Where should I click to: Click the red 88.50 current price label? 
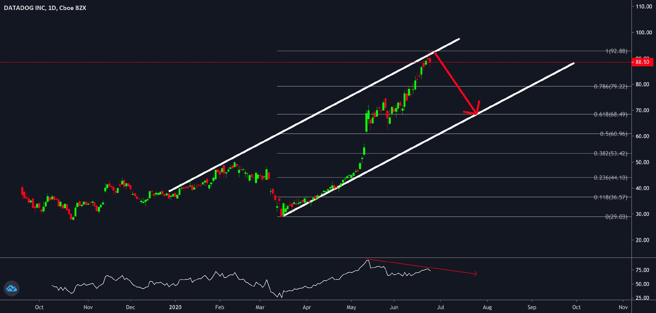coord(642,62)
